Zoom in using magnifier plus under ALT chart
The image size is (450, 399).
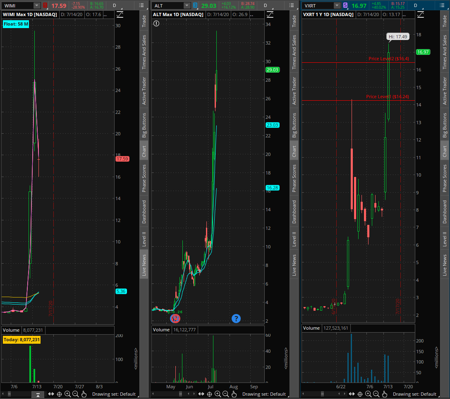218,394
